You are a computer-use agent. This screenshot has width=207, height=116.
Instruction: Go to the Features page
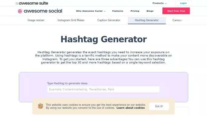pos(118,11)
